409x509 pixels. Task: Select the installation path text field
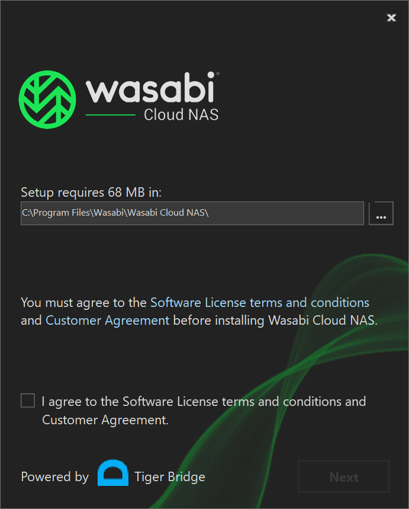192,213
